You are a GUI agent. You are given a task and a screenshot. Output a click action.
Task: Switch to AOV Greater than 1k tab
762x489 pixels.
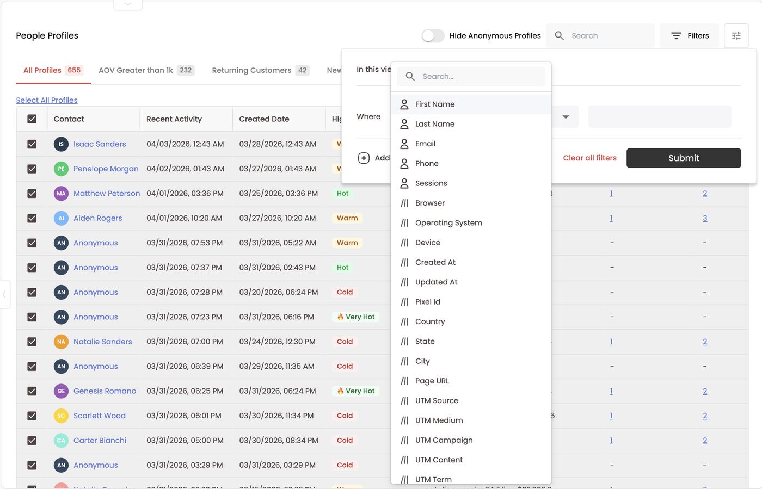[146, 70]
